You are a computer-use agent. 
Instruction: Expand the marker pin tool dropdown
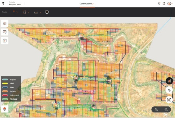click(x=15, y=12)
